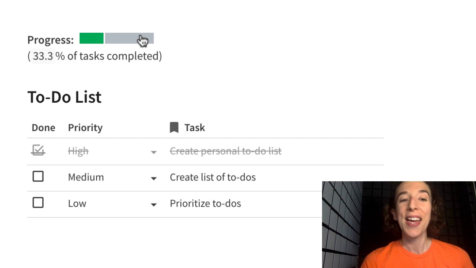
Task: Open the Low priority dropdown arrow
Action: coord(154,204)
